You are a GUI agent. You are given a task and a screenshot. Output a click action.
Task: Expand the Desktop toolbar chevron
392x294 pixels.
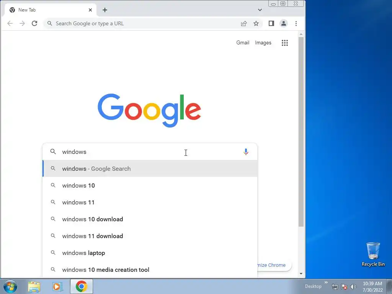click(x=326, y=283)
